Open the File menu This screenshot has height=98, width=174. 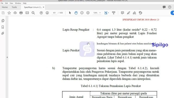2,3
